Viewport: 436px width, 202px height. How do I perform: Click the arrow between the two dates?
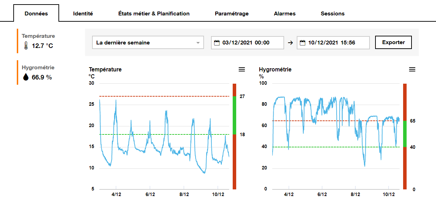pyautogui.click(x=290, y=42)
